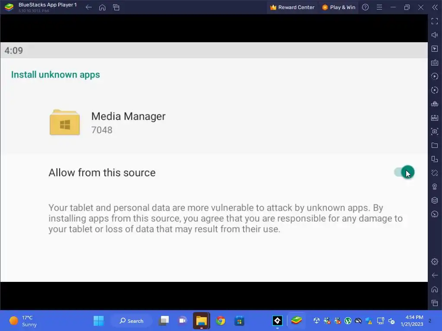Click the OneDrive cloud tray icon
Viewport: 442px width, 331px height.
tap(358, 321)
